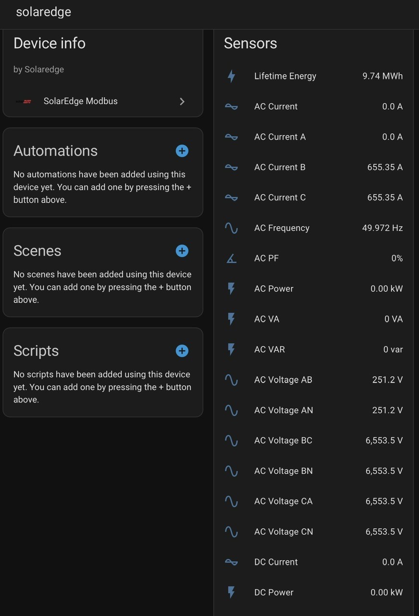419x616 pixels.
Task: Open the SolarEdge Modbus integration entry
Action: tap(103, 102)
